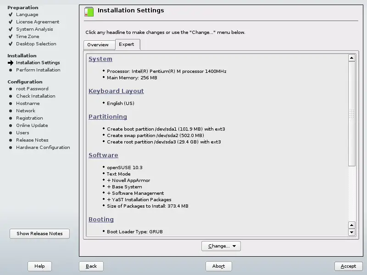Open the System headline link
367x275 pixels.
pyautogui.click(x=100, y=59)
